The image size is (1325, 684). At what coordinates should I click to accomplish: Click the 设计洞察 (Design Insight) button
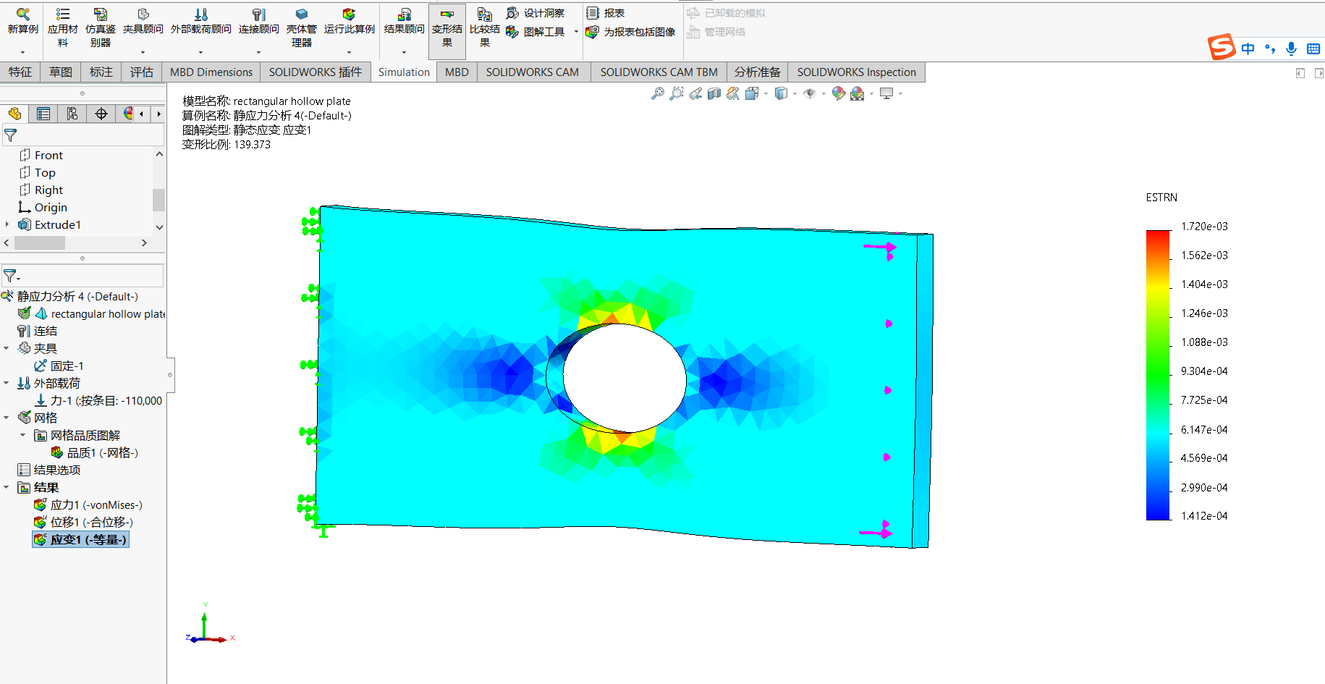click(535, 13)
